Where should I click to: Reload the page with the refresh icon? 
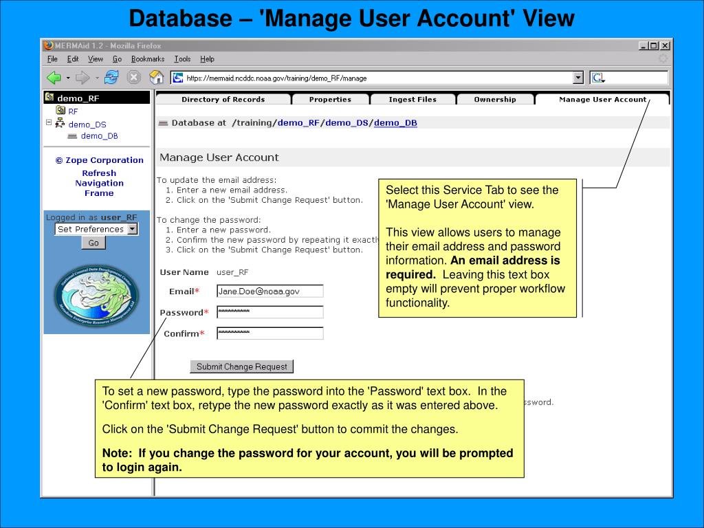(x=111, y=77)
